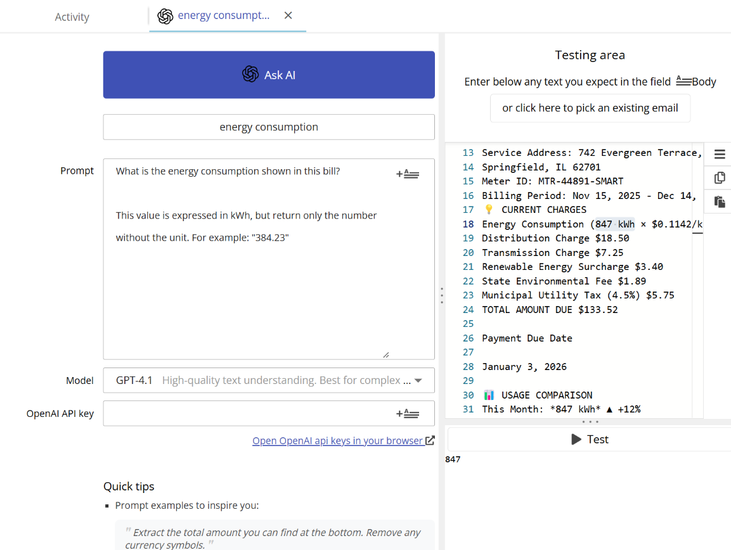Click the vertical dots panel divider

(442, 295)
